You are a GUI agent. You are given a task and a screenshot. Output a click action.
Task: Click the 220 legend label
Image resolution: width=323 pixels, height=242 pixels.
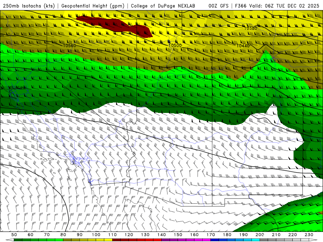pos(293,235)
